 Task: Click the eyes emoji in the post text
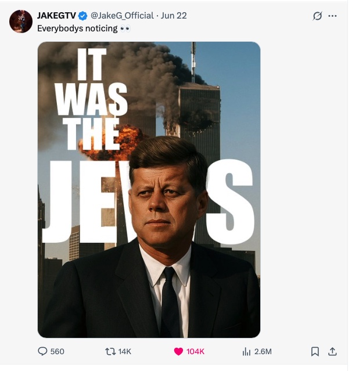(x=125, y=28)
